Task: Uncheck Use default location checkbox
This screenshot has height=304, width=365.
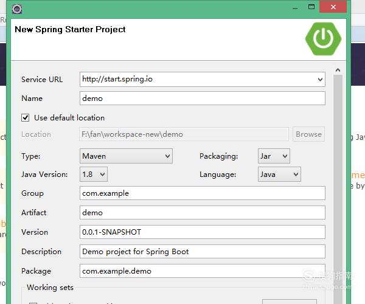Action: tap(26, 118)
